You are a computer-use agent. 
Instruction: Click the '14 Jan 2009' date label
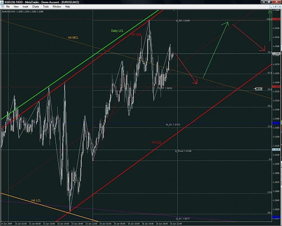click(6, 224)
